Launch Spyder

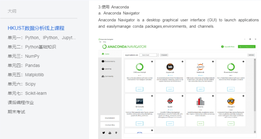click(170, 124)
